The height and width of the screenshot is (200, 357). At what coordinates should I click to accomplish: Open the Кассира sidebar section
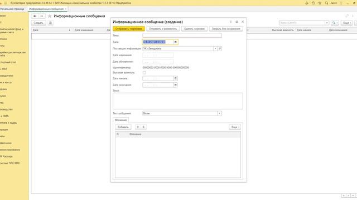coord(6,157)
